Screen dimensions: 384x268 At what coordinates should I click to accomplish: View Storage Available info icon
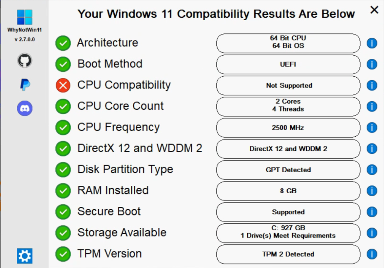point(372,233)
